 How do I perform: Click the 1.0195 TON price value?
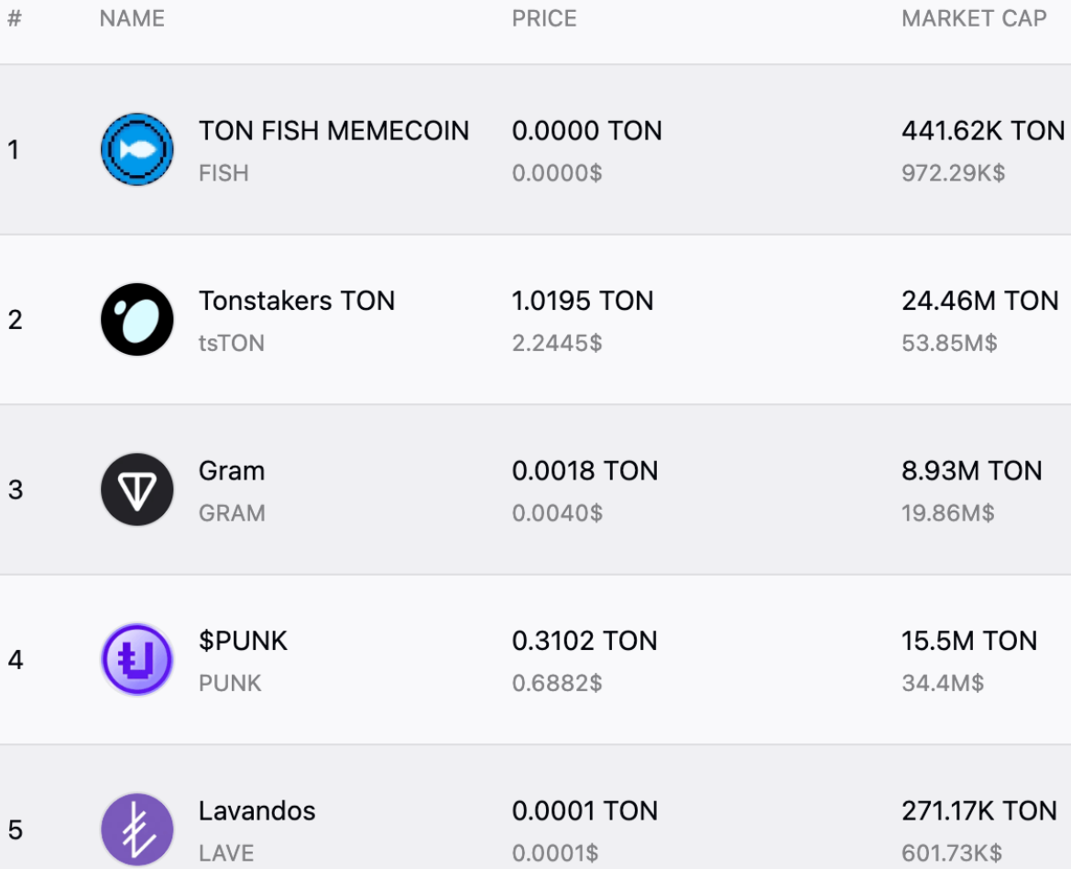coord(583,301)
